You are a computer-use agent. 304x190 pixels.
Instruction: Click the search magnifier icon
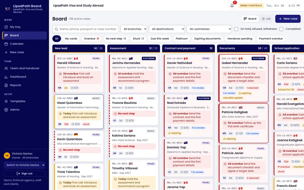[x=56, y=29]
